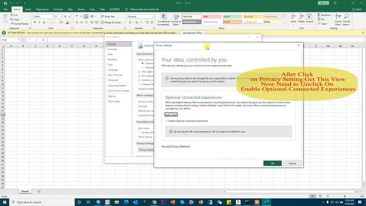This screenshot has width=366, height=206.
Task: Click OK in Privacy Settings dialog
Action: coord(272,163)
